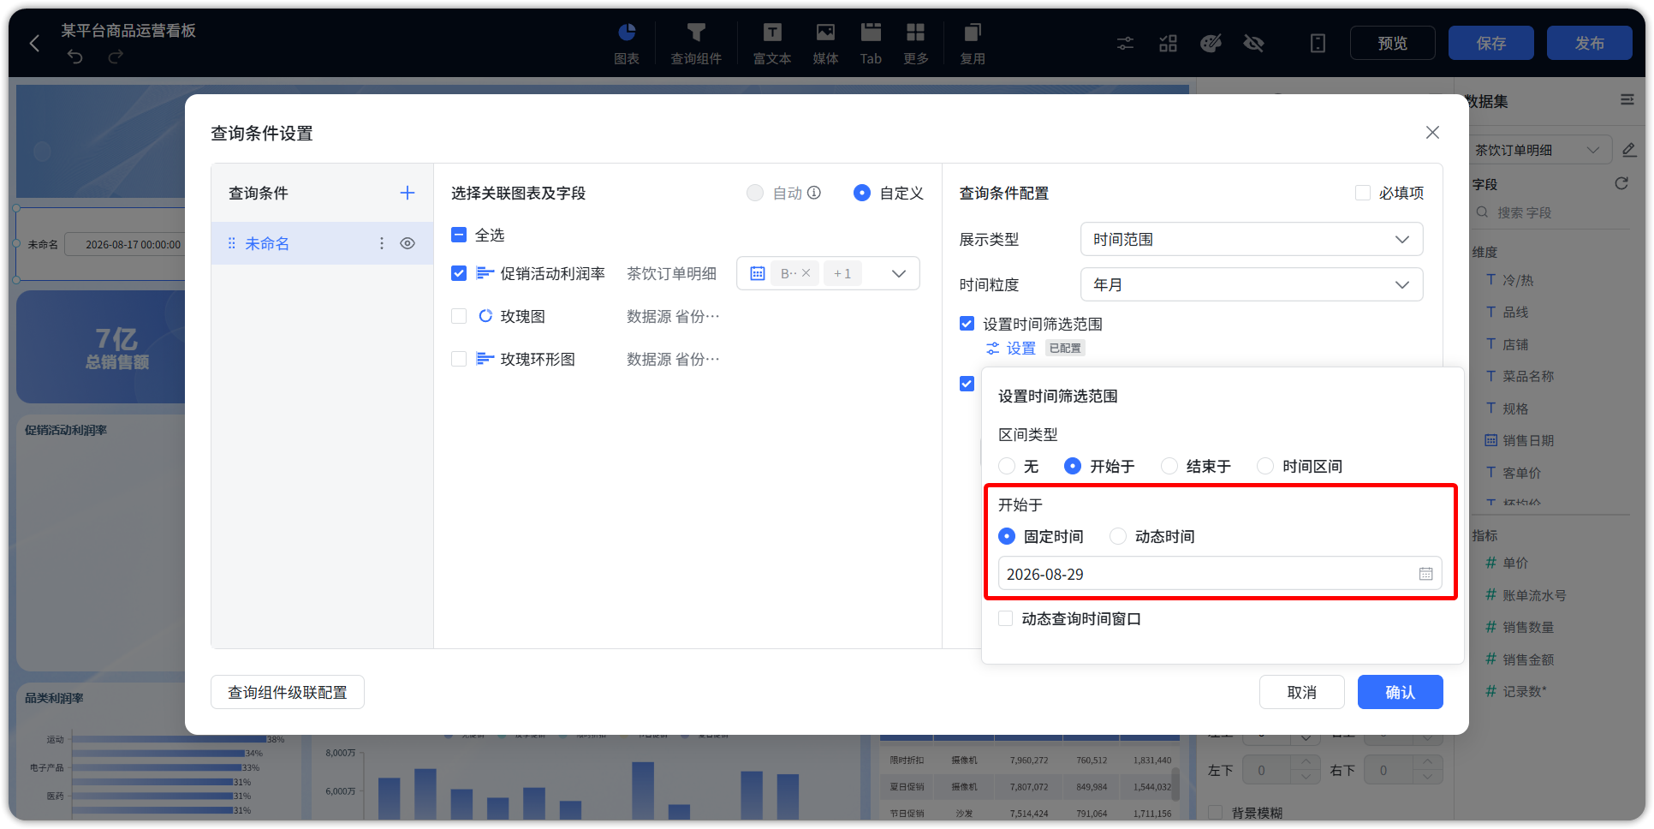This screenshot has height=829, width=1654.
Task: Uncheck the 促销活动利润率 chart checkbox
Action: point(459,273)
